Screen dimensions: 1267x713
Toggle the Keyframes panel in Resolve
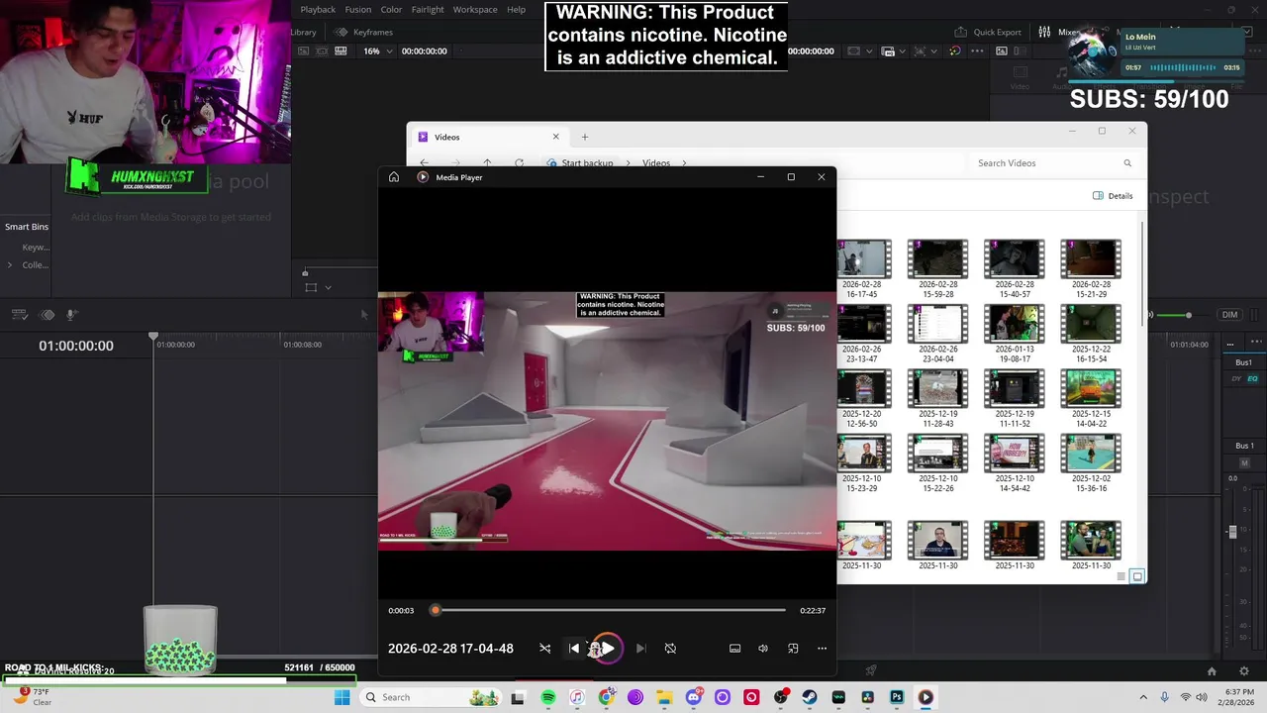[364, 32]
